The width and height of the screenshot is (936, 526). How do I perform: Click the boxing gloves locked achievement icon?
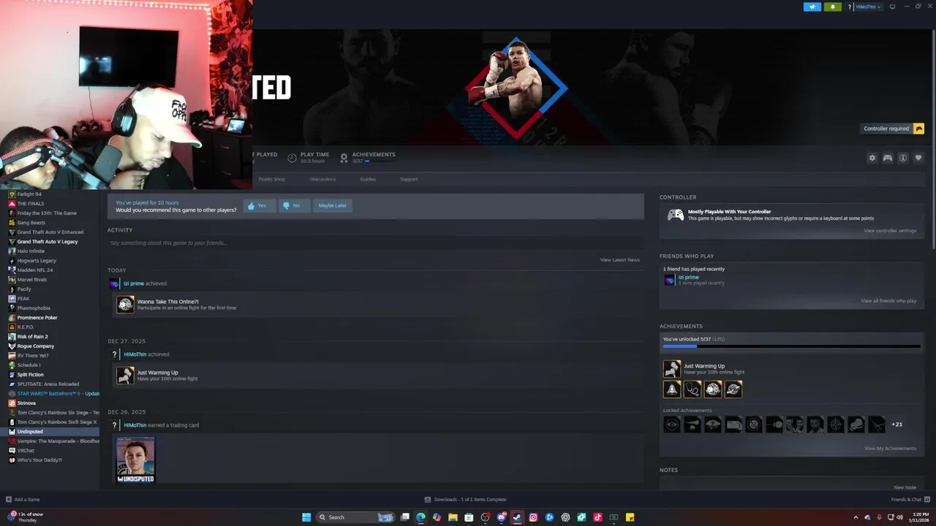(x=856, y=424)
